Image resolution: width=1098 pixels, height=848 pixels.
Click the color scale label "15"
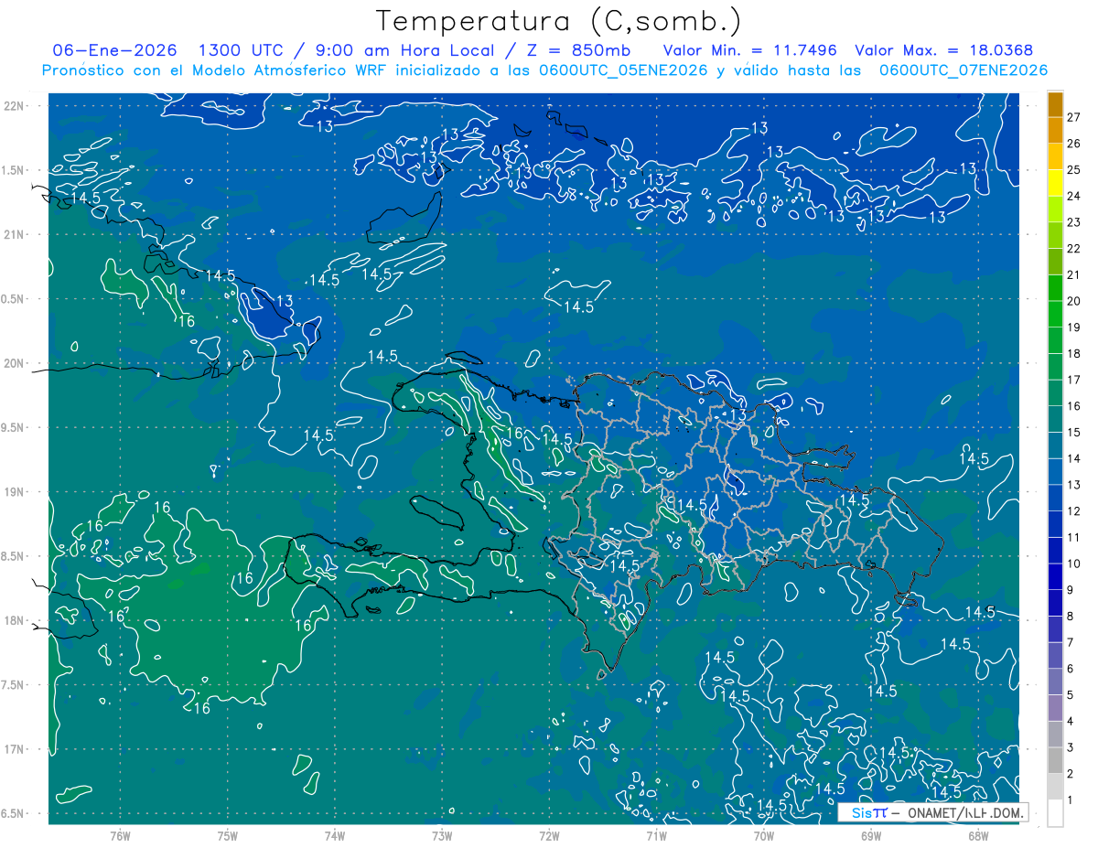click(1074, 433)
